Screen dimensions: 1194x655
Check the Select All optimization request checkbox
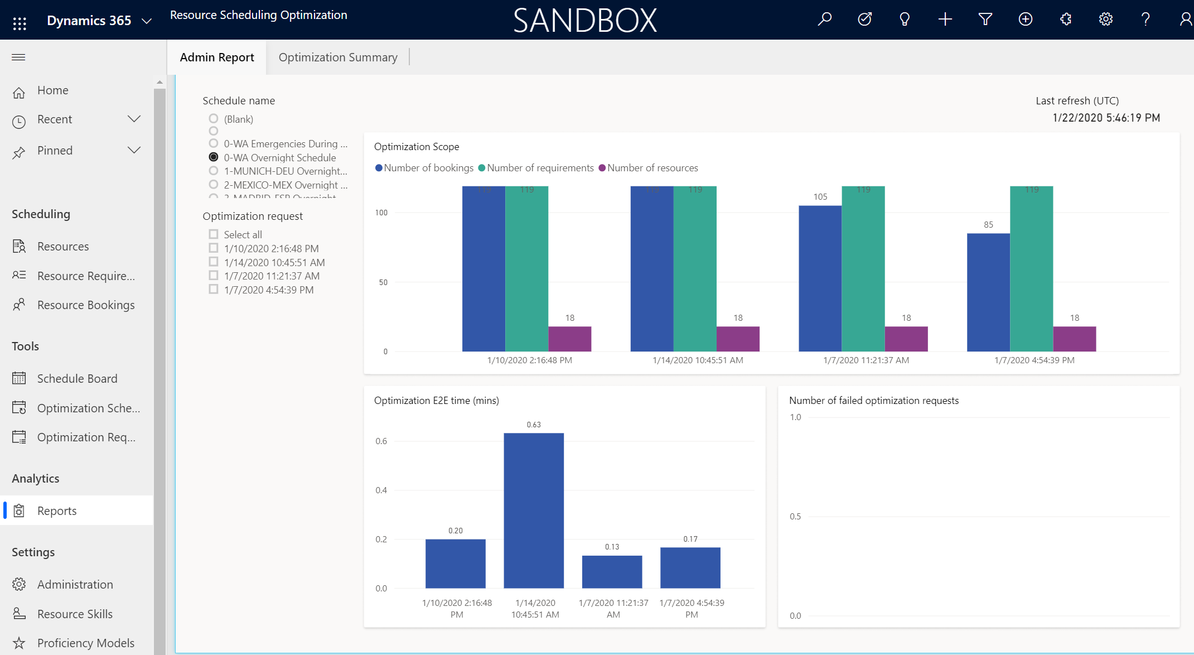214,235
